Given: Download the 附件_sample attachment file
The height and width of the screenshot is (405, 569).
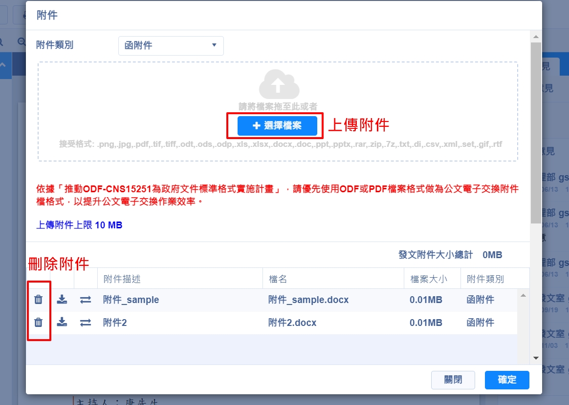Looking at the screenshot, I should tap(62, 300).
